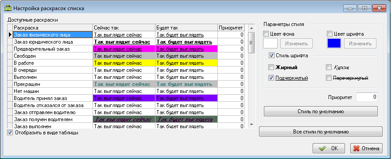Screen dimensions: 391x159
Task: Click Изменить button for background color
Action: (x=297, y=44)
